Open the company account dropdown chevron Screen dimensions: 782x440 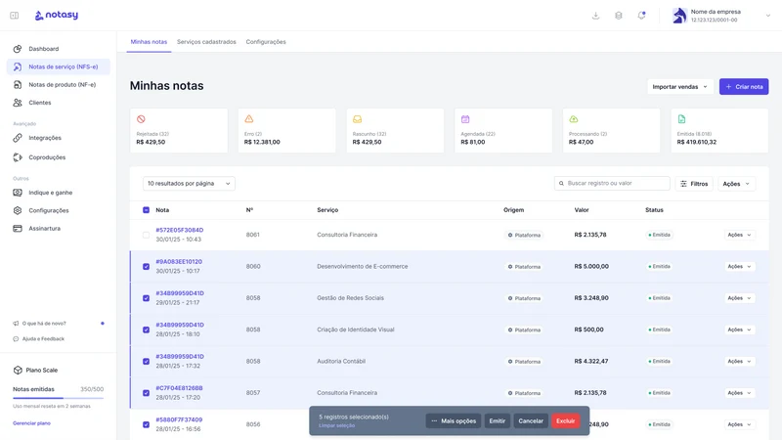[768, 16]
